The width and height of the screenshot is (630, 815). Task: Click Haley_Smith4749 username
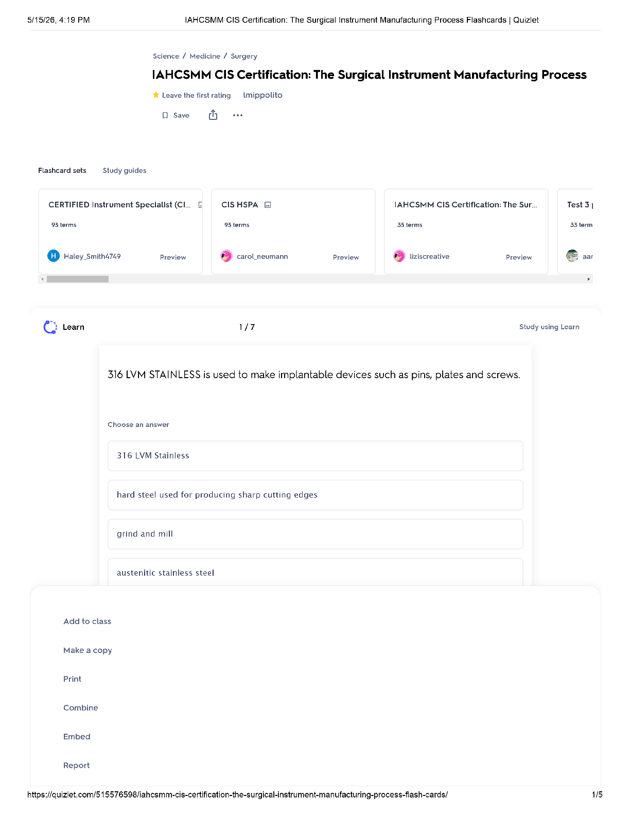click(92, 256)
